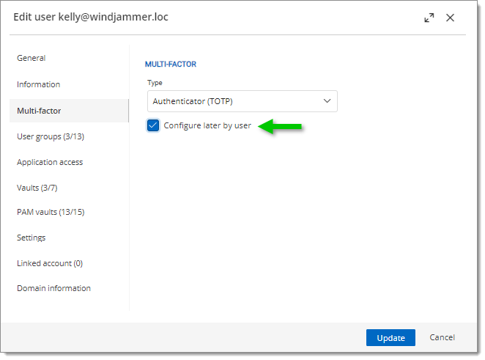Select the Multi-factor section
Image resolution: width=485 pixels, height=360 pixels.
click(69, 111)
